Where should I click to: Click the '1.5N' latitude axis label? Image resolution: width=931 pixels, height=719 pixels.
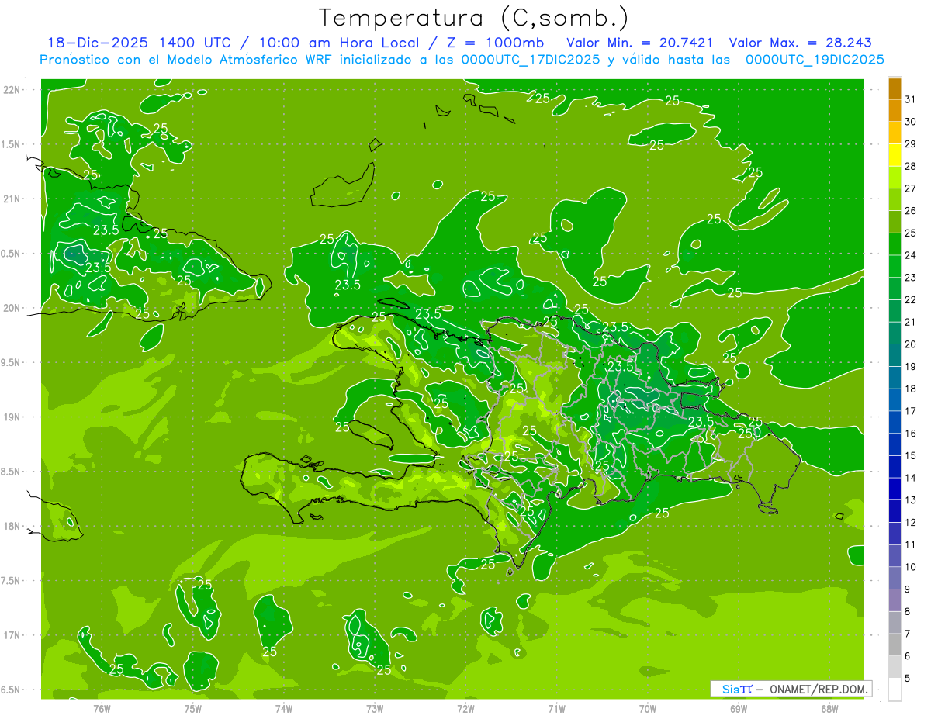[x=12, y=144]
